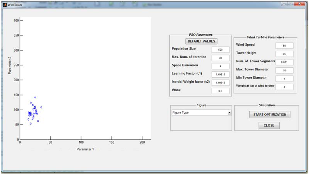The height and width of the screenshot is (174, 309).
Task: Maximize the WindTower window
Action: [290, 4]
